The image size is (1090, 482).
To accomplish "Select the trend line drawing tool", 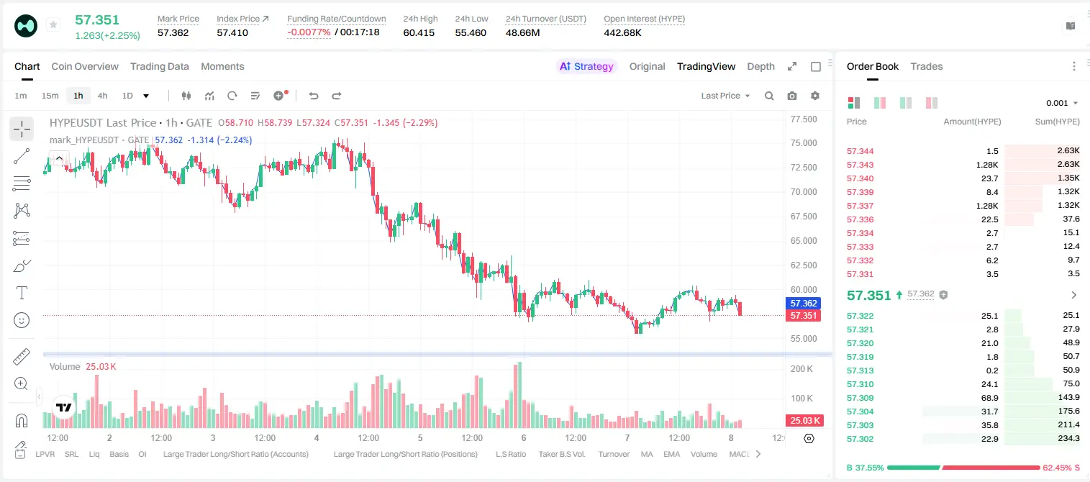I will tap(22, 156).
